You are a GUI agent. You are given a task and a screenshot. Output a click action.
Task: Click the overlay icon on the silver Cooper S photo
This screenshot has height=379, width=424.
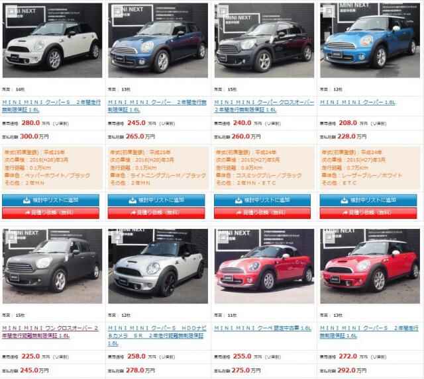point(117,237)
